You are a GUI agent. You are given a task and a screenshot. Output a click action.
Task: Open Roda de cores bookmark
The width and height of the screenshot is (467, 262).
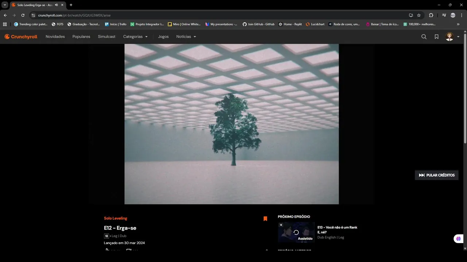point(344,24)
